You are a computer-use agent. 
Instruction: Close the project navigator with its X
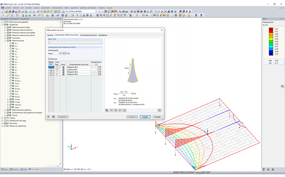click(x=61, y=19)
